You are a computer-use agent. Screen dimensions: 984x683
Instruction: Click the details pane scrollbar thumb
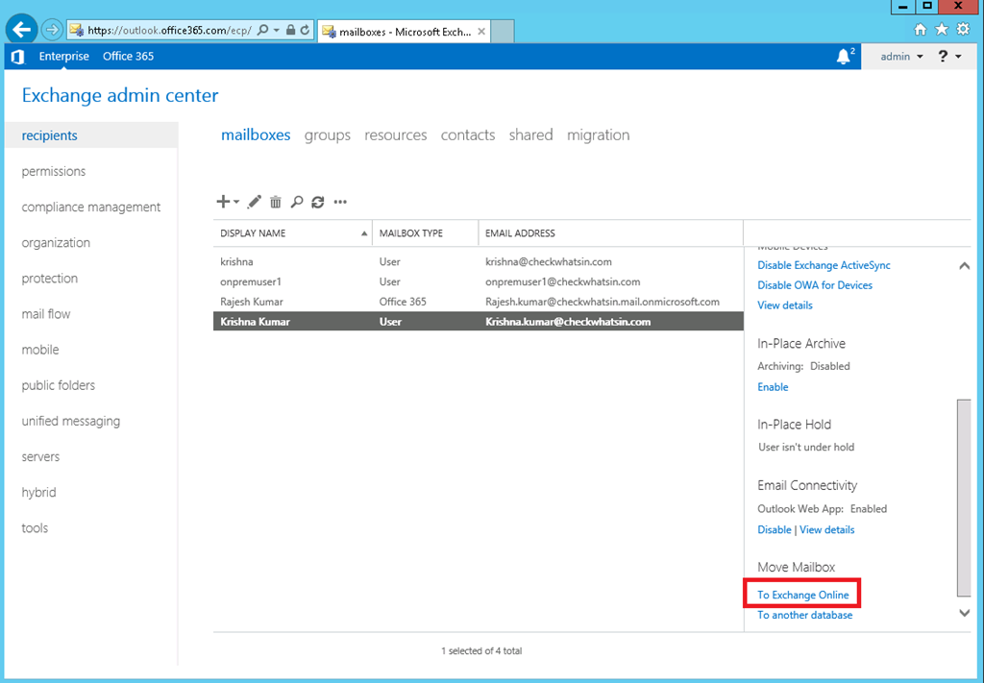(x=964, y=498)
